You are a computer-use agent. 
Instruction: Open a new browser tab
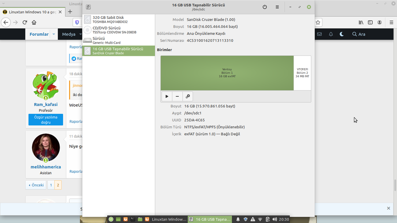[x=70, y=11]
